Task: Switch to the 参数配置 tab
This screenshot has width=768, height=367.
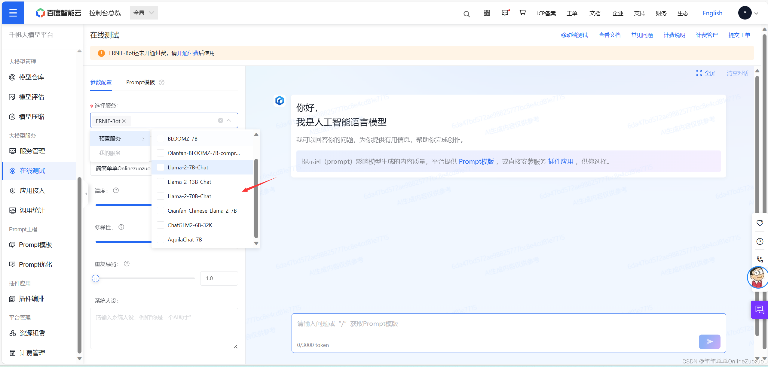Action: click(101, 82)
